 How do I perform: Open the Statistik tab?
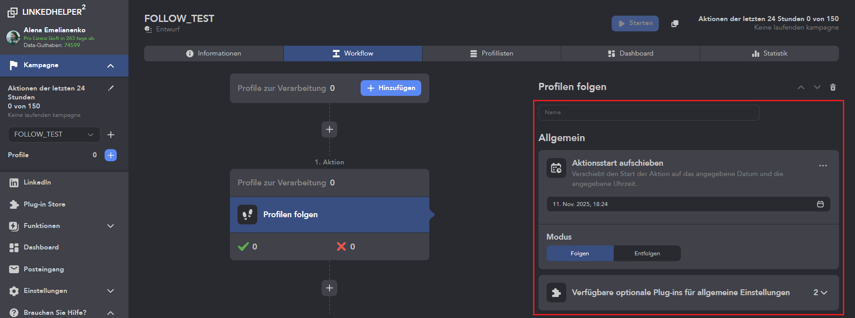click(769, 53)
